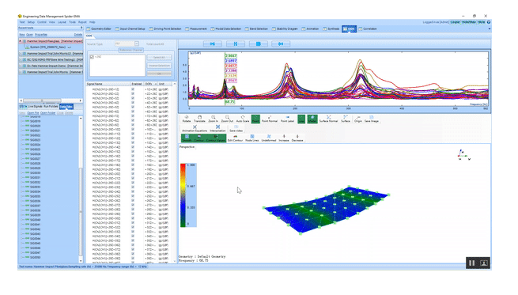Open the Setup menu
Image resolution: width=518 pixels, height=295 pixels.
point(31,22)
